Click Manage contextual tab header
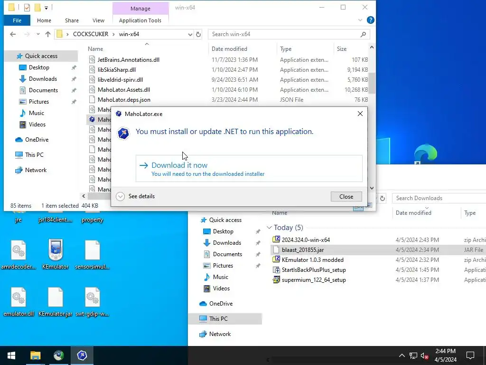 click(140, 9)
